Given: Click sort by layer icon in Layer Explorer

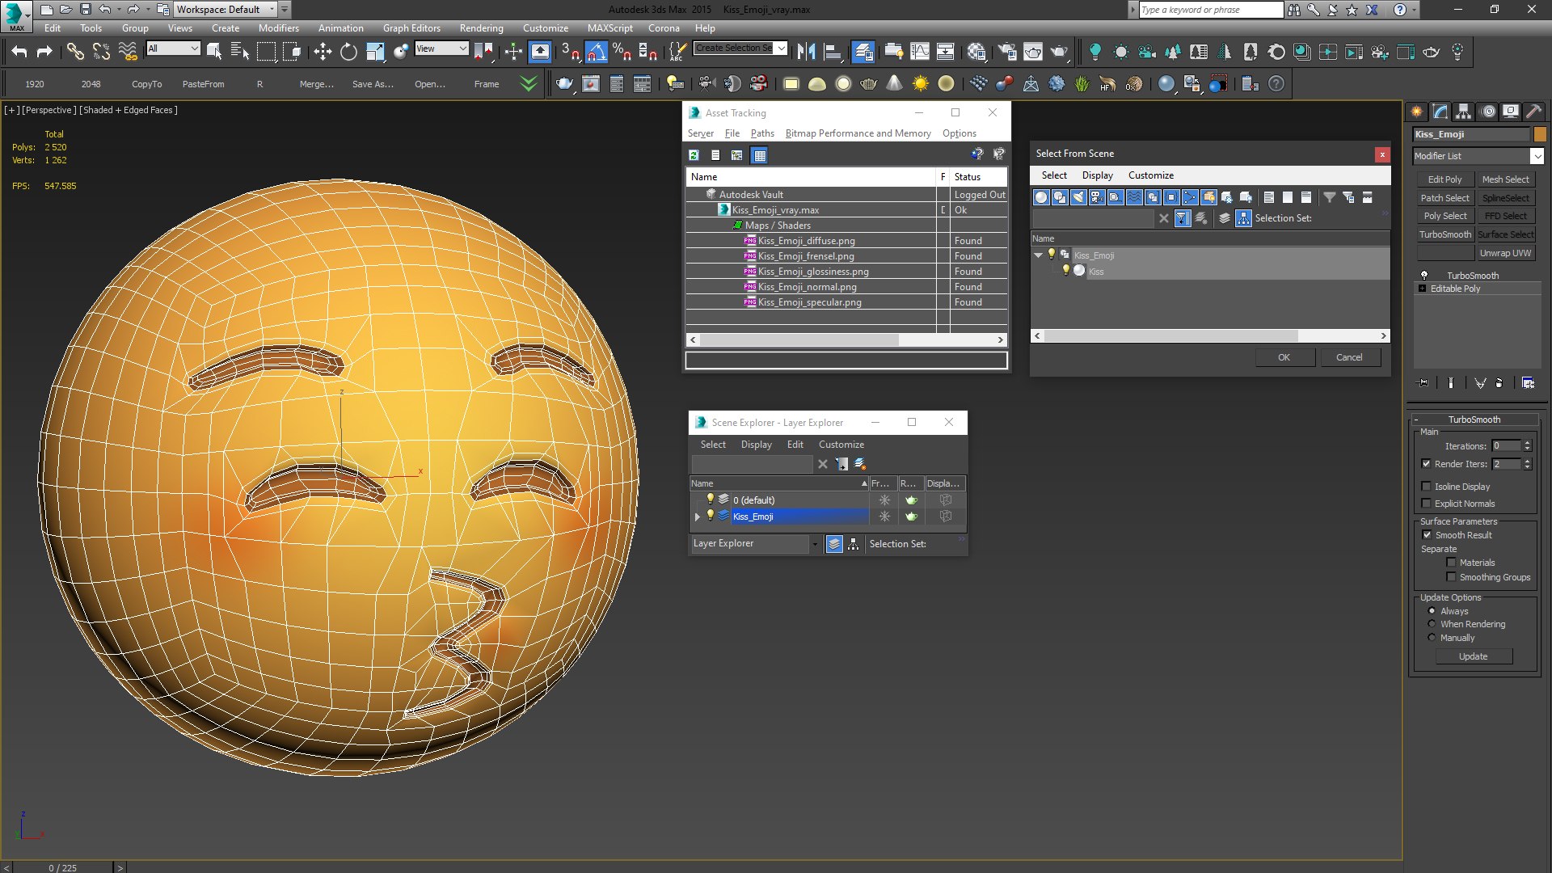Looking at the screenshot, I should [x=834, y=544].
